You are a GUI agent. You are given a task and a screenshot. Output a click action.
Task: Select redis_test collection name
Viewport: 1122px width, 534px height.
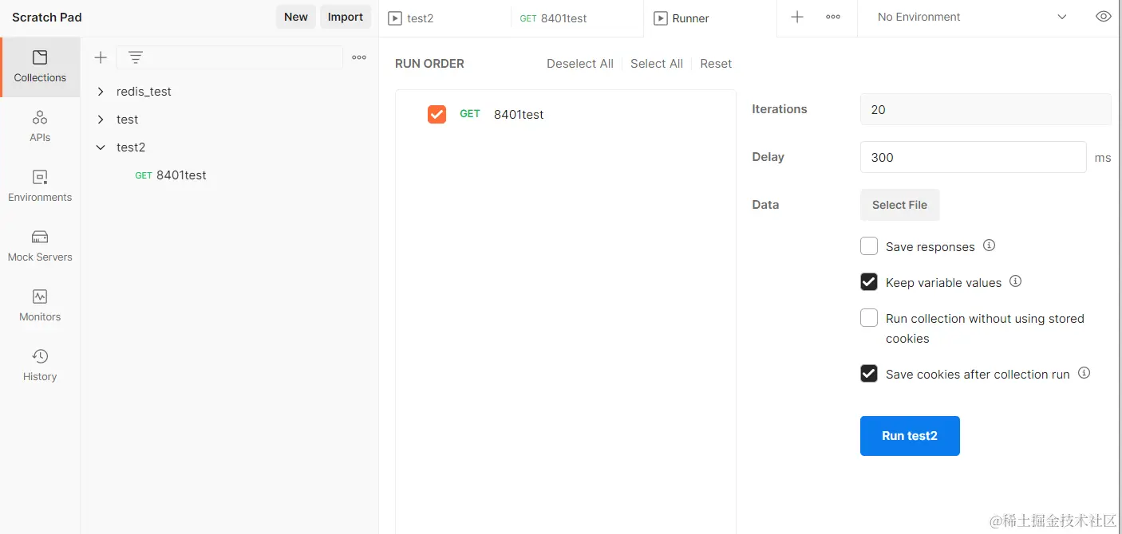pos(144,92)
